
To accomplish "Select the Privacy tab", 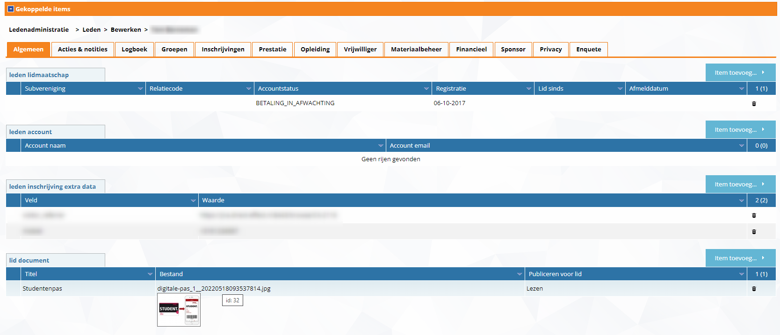I will [x=550, y=50].
